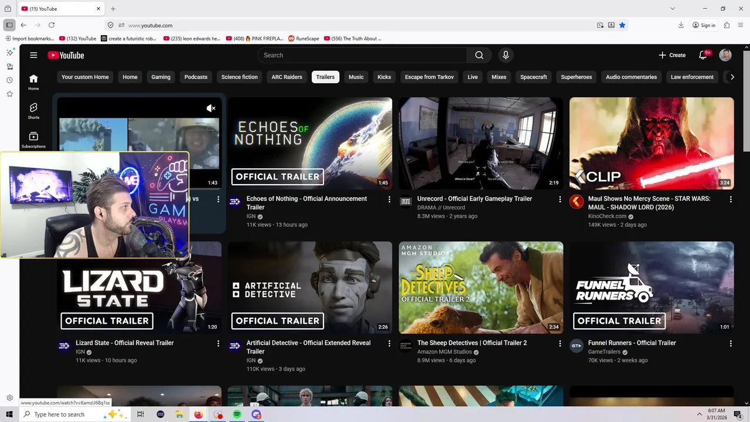750x422 pixels.
Task: Go back with browser back arrow
Action: click(x=23, y=25)
